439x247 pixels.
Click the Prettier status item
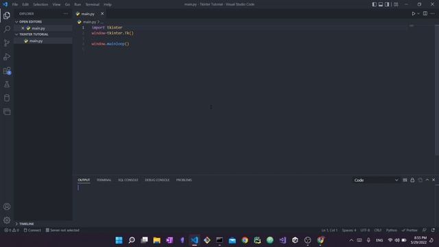pyautogui.click(x=410, y=231)
